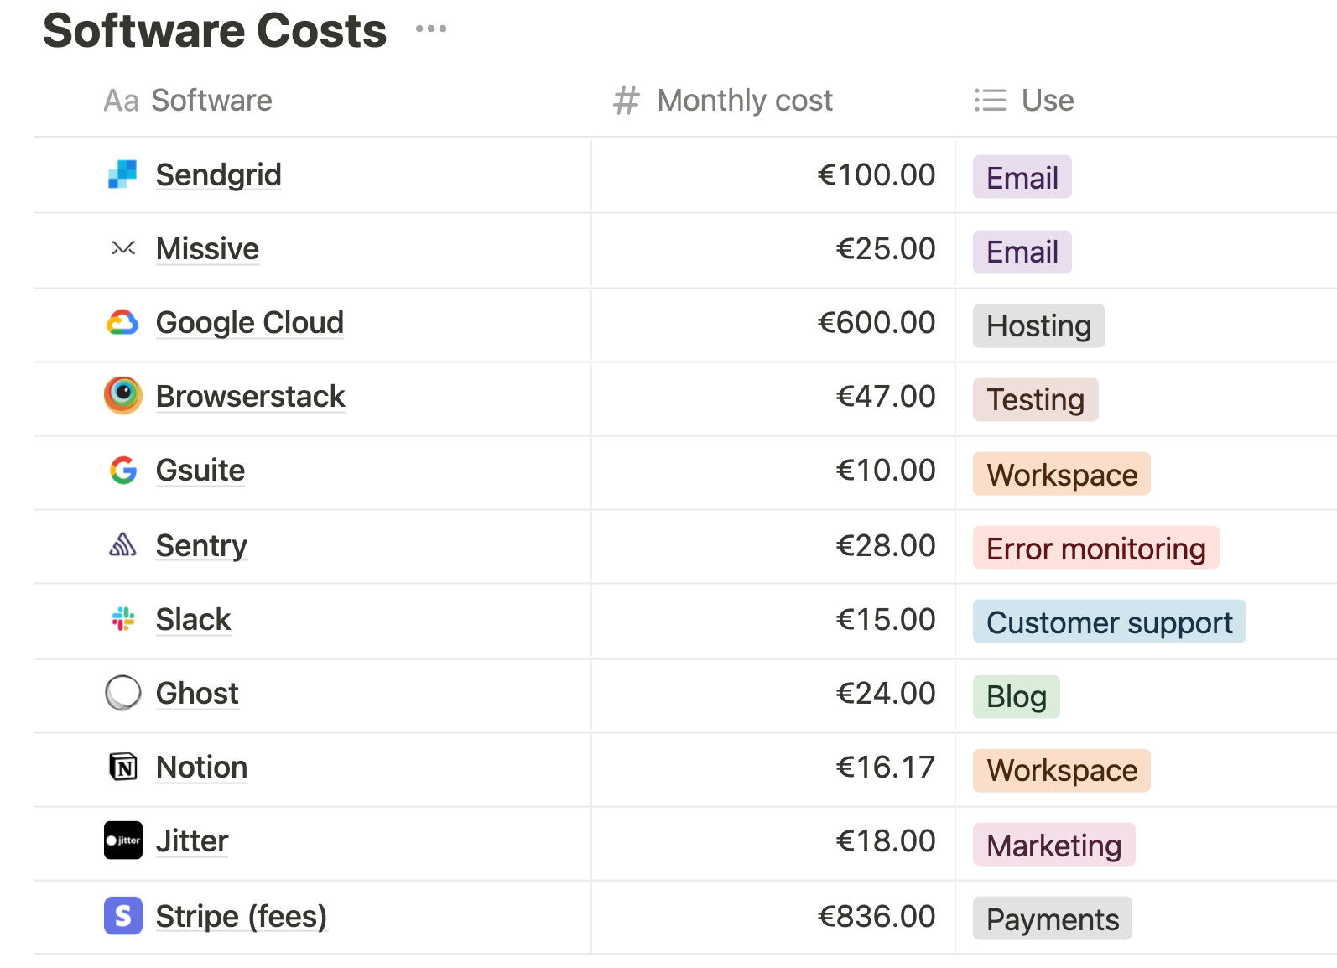This screenshot has height=968, width=1337.
Task: Open the Gsuite page link
Action: coord(200,471)
